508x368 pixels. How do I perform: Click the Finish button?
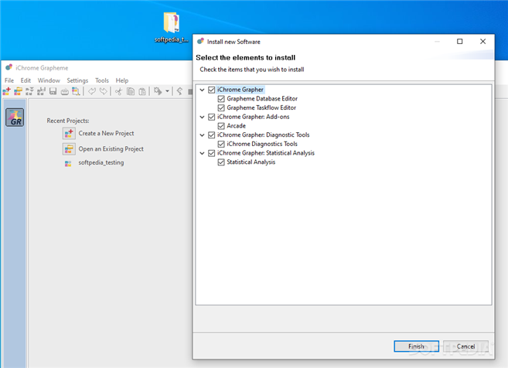tap(416, 346)
